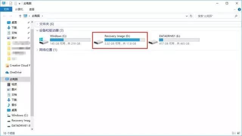Click the quick access Properties icon

pyautogui.click(x=11, y=3)
